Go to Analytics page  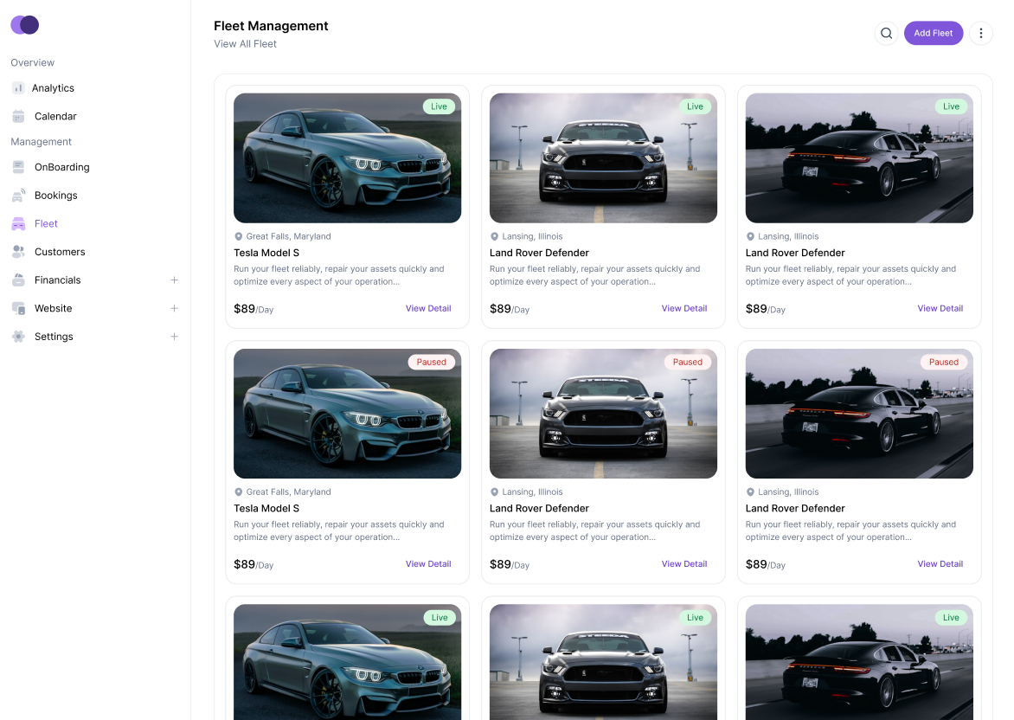(53, 88)
